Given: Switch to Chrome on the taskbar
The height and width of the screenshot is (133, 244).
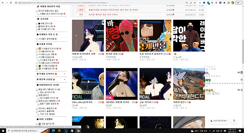Looking at the screenshot, I should (x=78, y=131).
